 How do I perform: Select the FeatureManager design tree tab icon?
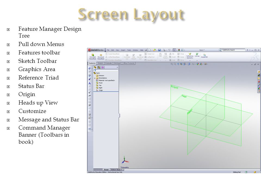[95, 67]
